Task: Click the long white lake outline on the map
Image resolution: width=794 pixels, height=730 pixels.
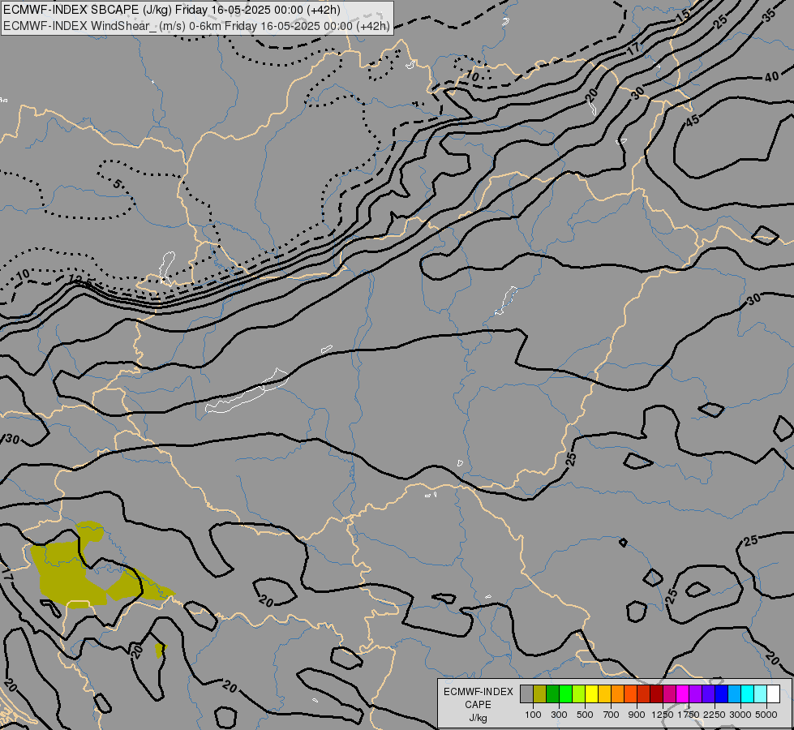Action: (x=247, y=391)
